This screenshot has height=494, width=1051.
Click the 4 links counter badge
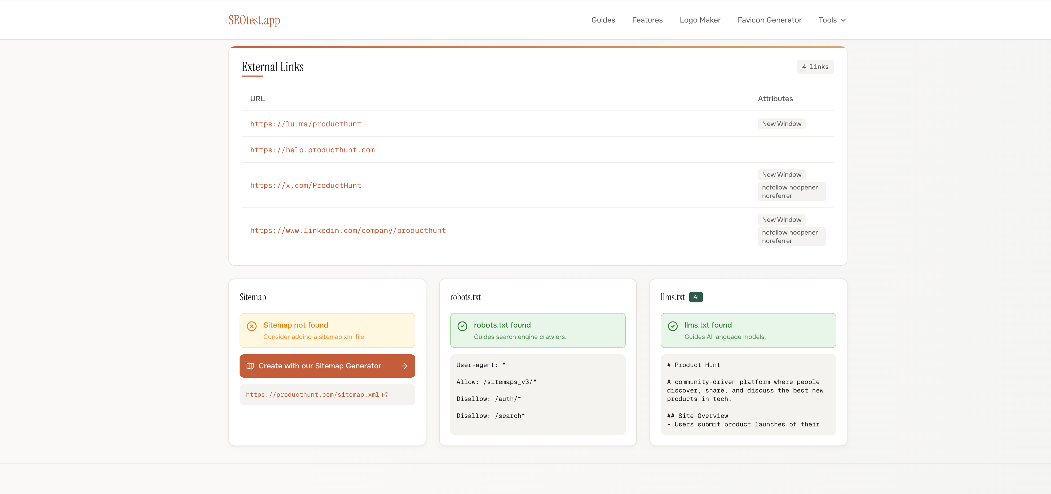[x=815, y=67]
